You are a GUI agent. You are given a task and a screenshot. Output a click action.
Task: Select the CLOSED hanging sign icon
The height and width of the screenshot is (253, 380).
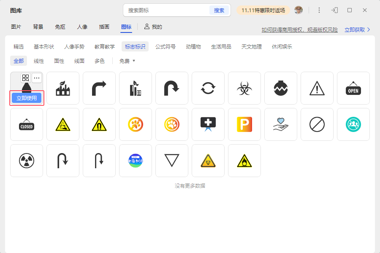27,124
